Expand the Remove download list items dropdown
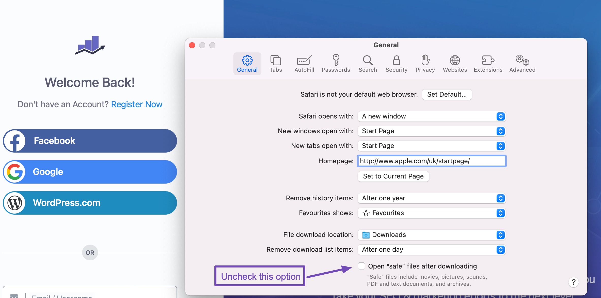This screenshot has height=298, width=601. [432, 250]
